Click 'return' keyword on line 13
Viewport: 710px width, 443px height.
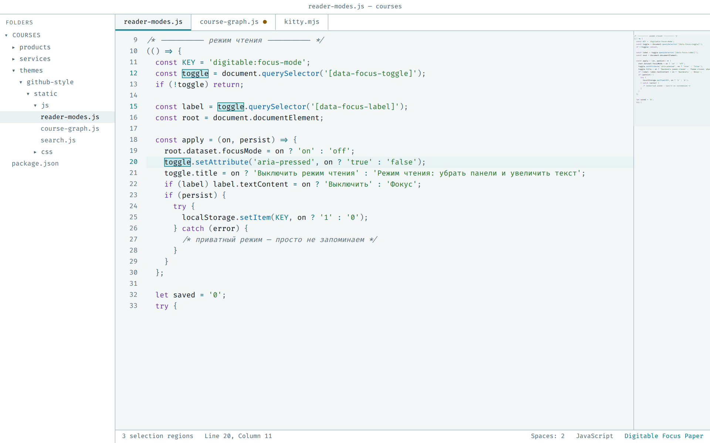(226, 85)
